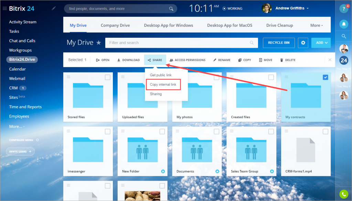Select the Created files checkbox
Image resolution: width=352 pixels, height=201 pixels.
click(x=271, y=77)
